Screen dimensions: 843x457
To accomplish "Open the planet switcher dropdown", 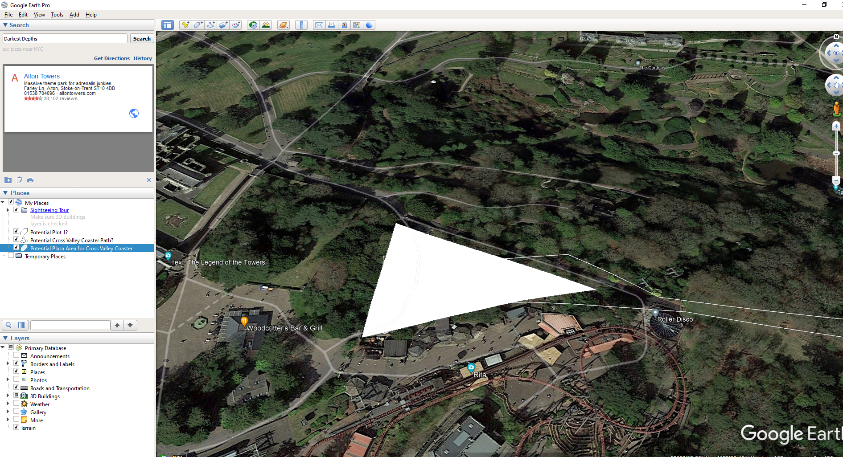I will pyautogui.click(x=284, y=25).
